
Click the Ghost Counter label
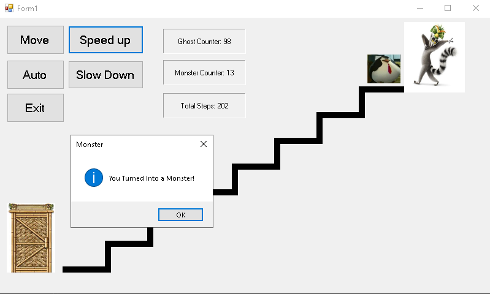pos(204,42)
